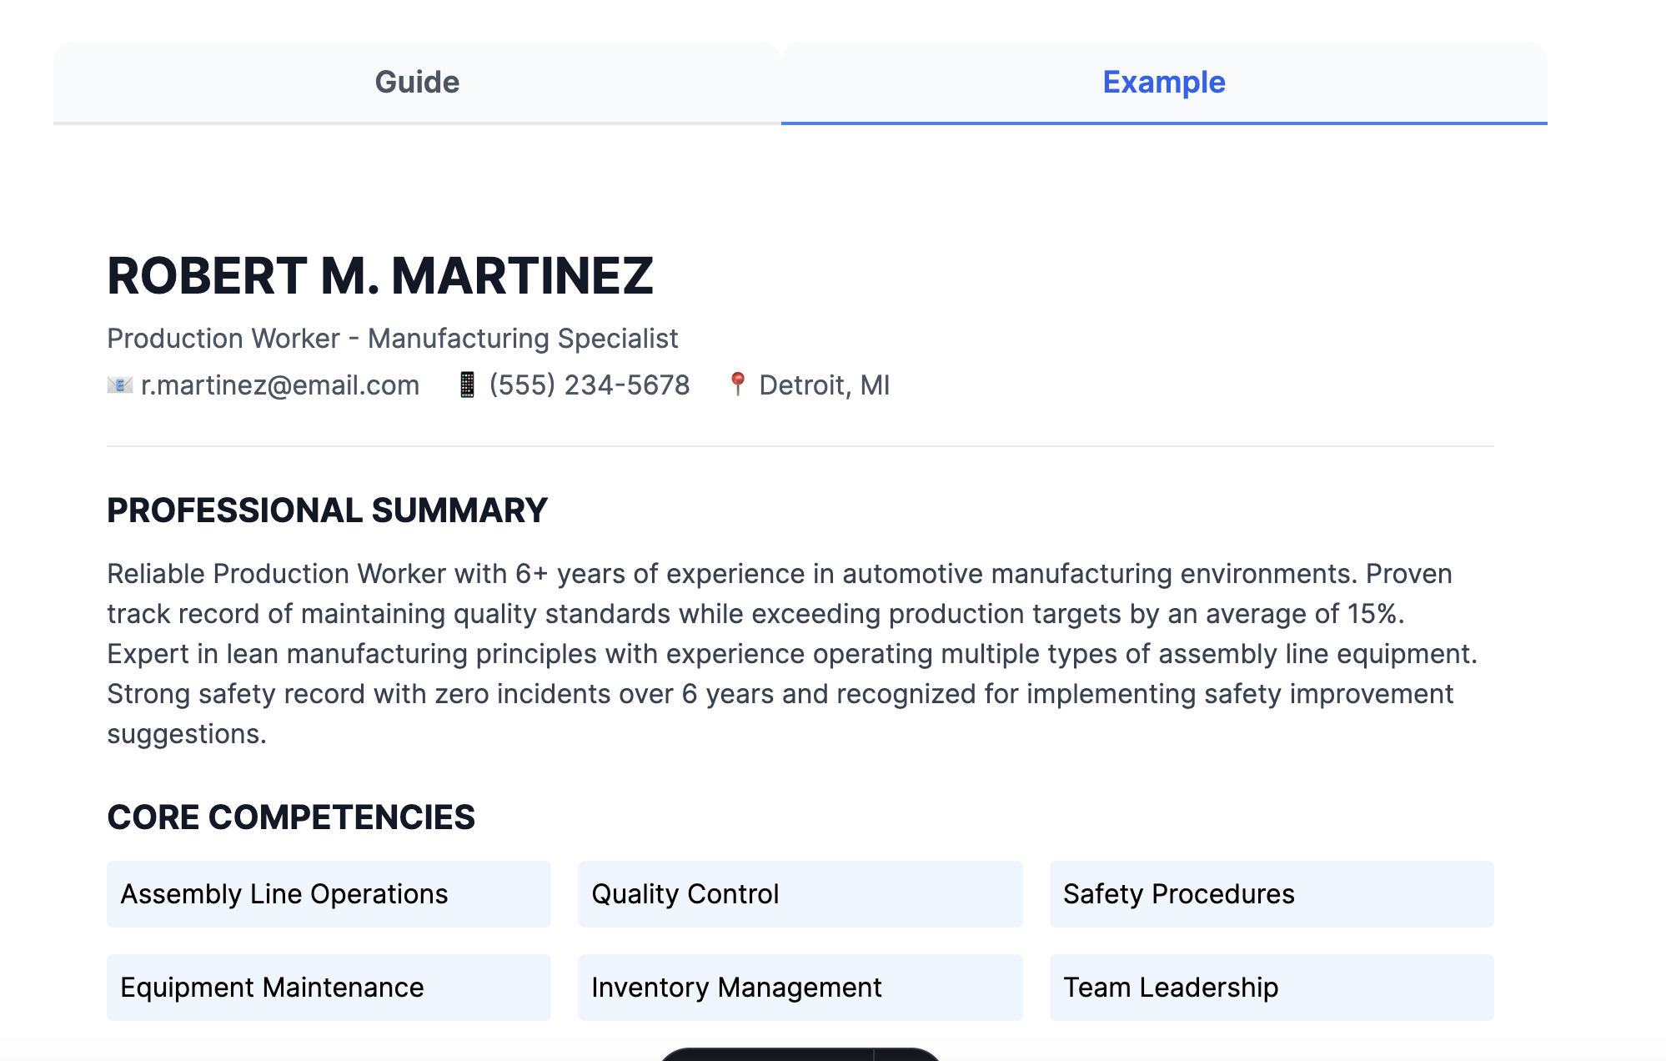Click the Production Worker job title line

pyautogui.click(x=392, y=339)
